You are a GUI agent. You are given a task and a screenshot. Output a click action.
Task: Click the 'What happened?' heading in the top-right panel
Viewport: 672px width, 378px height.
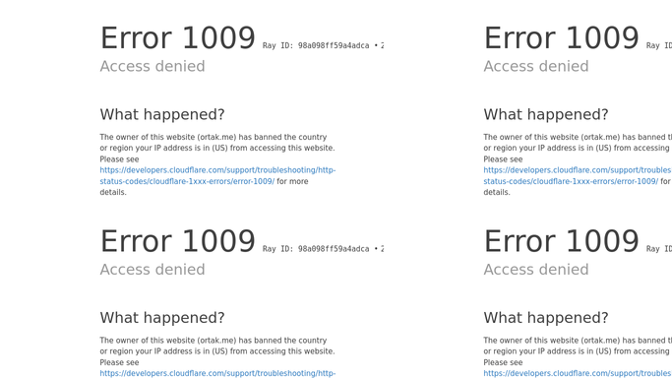[x=546, y=114]
